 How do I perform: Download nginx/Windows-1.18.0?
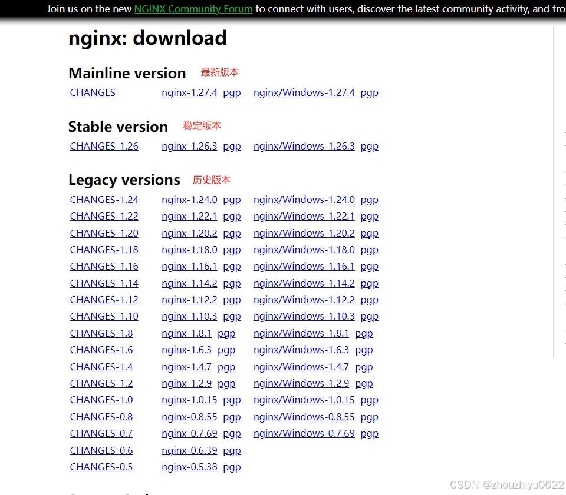point(304,250)
